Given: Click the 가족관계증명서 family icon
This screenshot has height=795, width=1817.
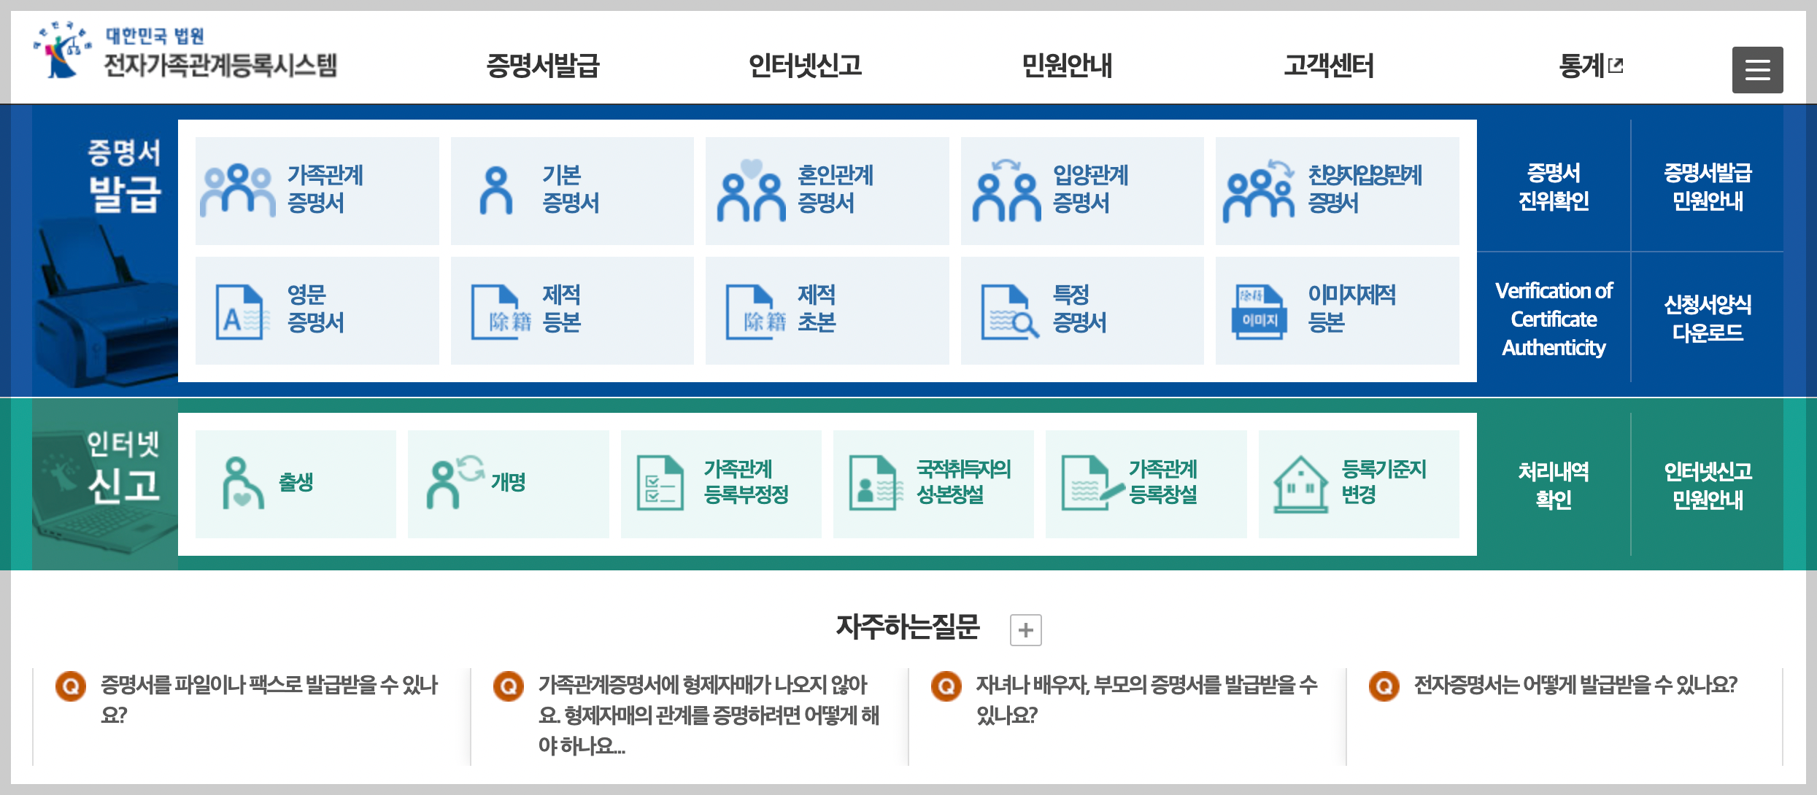Looking at the screenshot, I should (238, 190).
